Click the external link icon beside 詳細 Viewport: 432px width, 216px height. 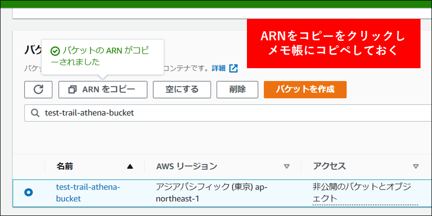(x=233, y=68)
